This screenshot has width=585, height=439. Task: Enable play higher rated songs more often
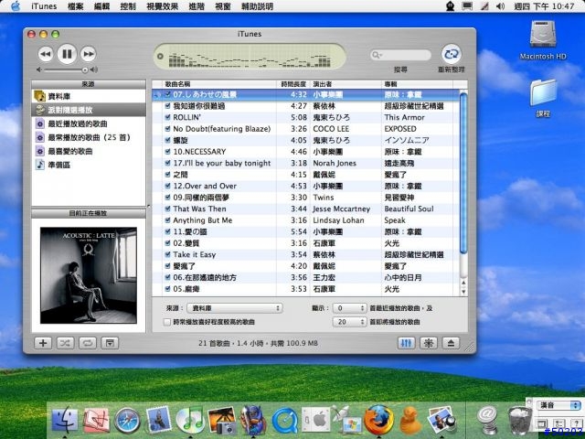(167, 322)
